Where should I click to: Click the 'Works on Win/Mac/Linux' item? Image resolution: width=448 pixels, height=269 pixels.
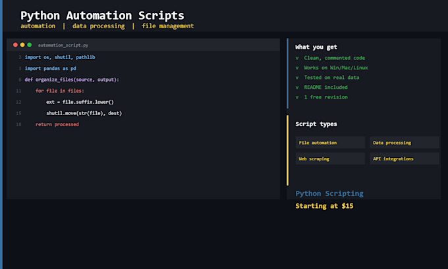point(336,68)
